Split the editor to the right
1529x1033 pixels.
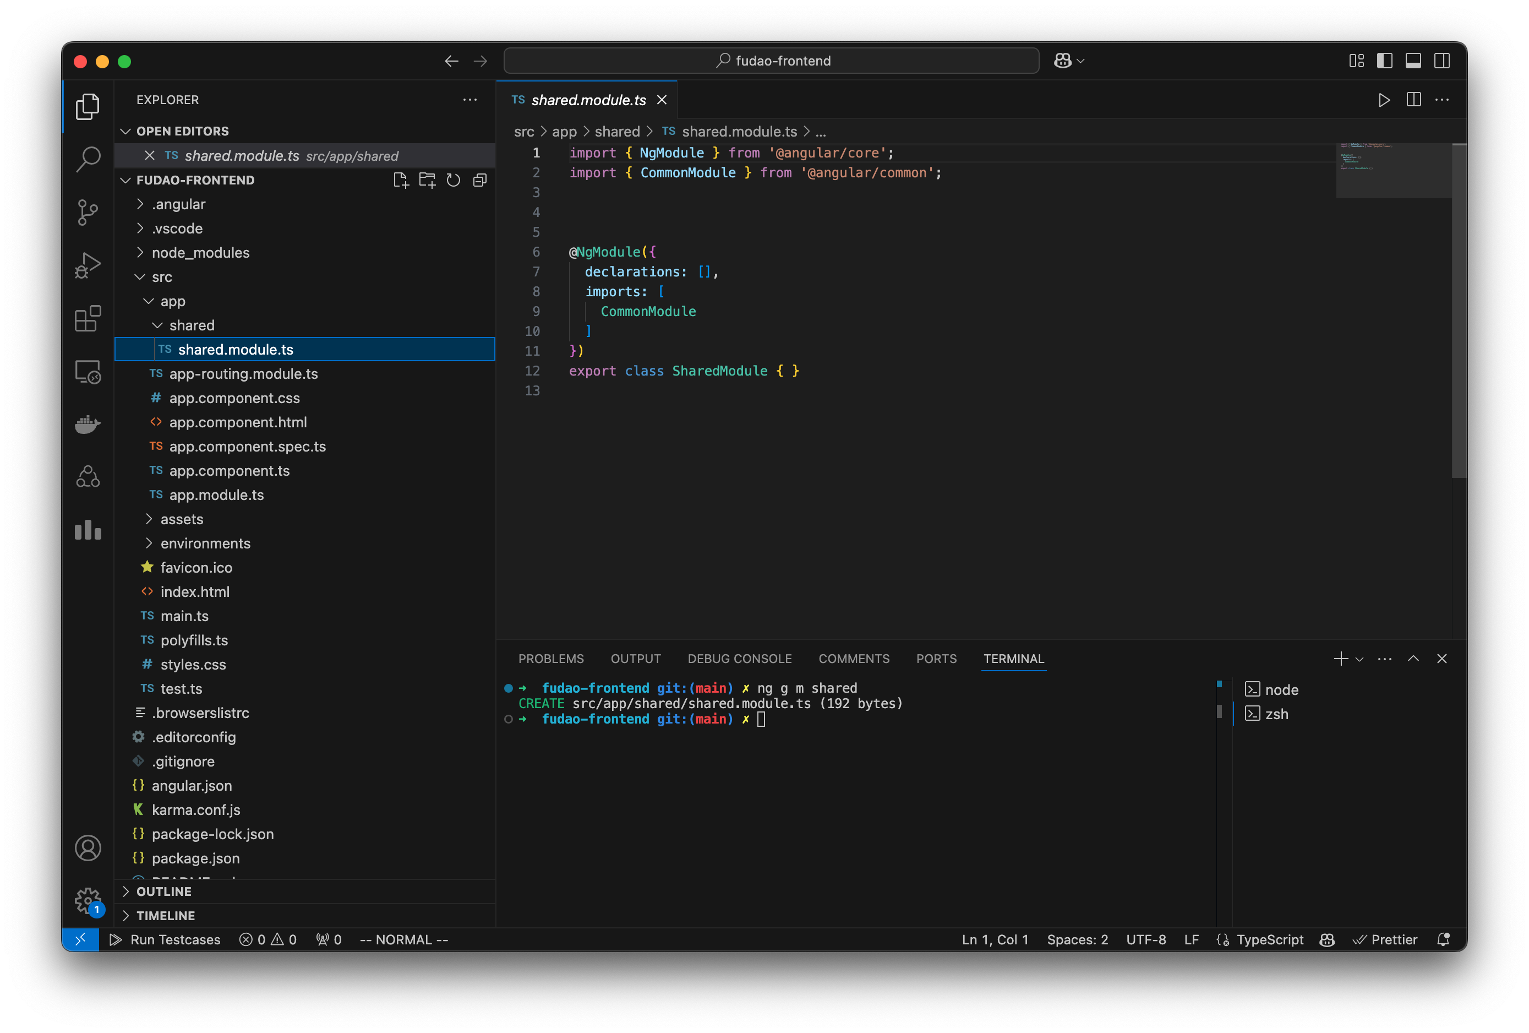[x=1413, y=100]
